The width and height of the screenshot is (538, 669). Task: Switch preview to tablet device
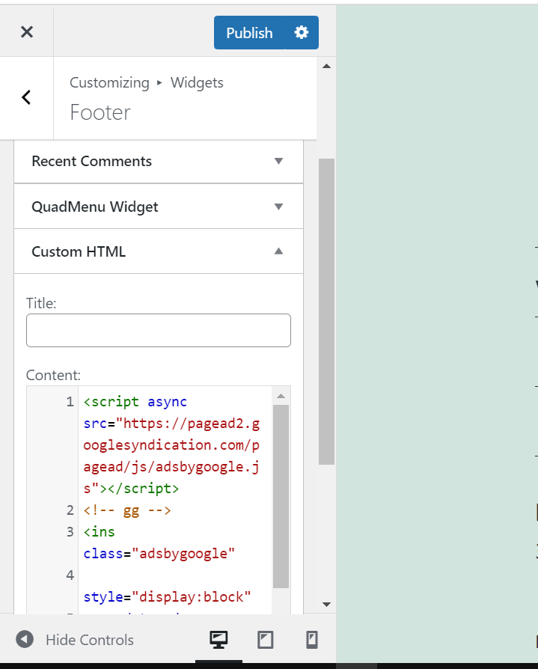tap(266, 640)
